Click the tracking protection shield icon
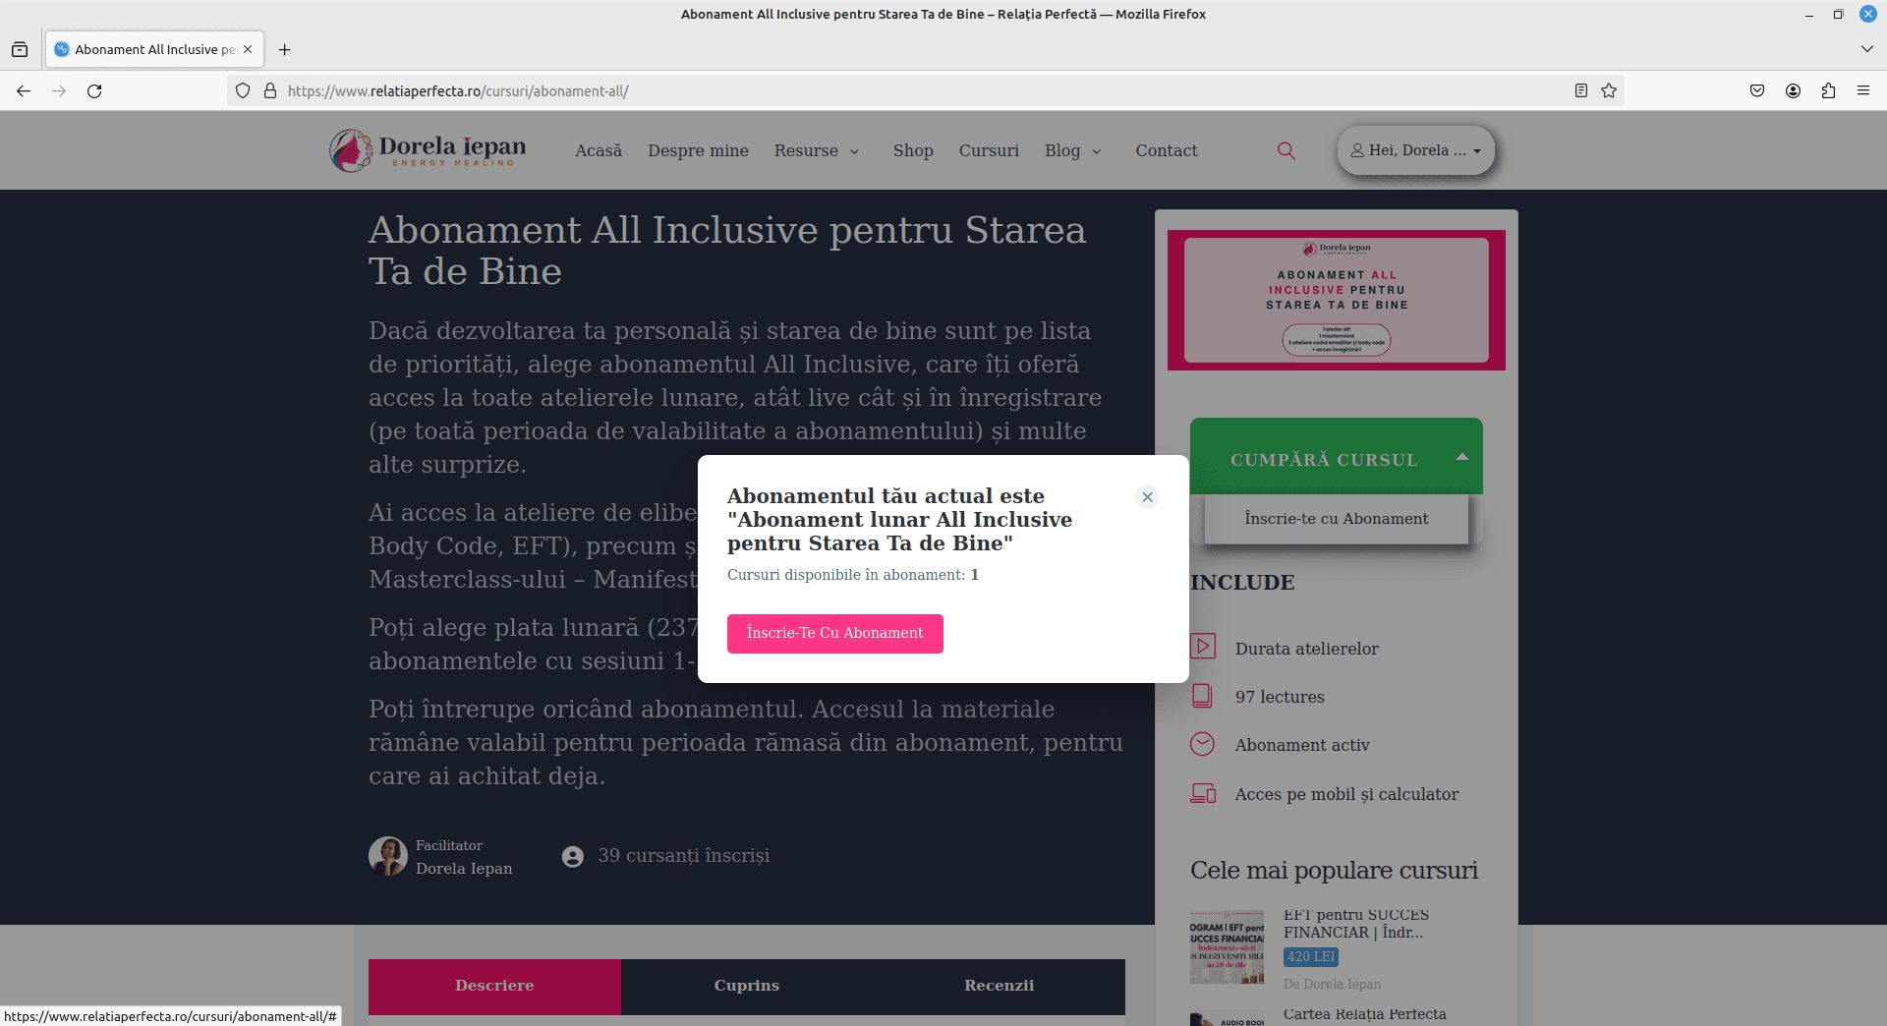Screen dimensions: 1887x1026 click(243, 90)
